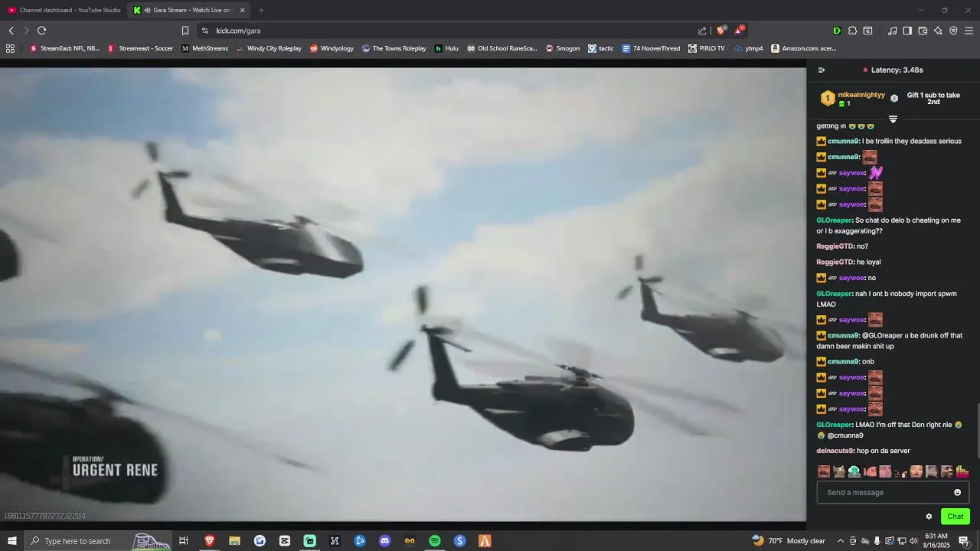The width and height of the screenshot is (980, 551).
Task: Open Hulu bookmark
Action: 446,48
